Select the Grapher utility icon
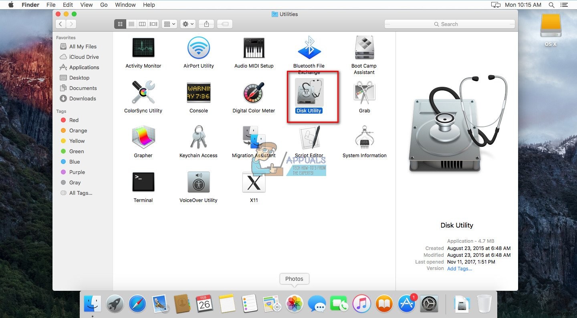Viewport: 577px width, 318px height. point(143,137)
